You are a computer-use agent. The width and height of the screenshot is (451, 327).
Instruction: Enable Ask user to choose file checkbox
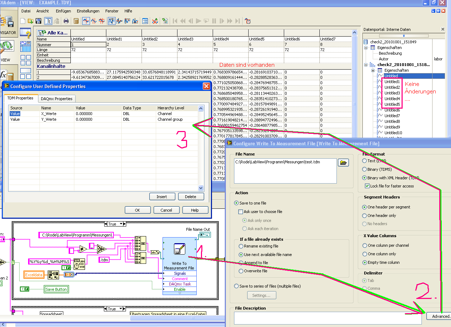click(240, 212)
